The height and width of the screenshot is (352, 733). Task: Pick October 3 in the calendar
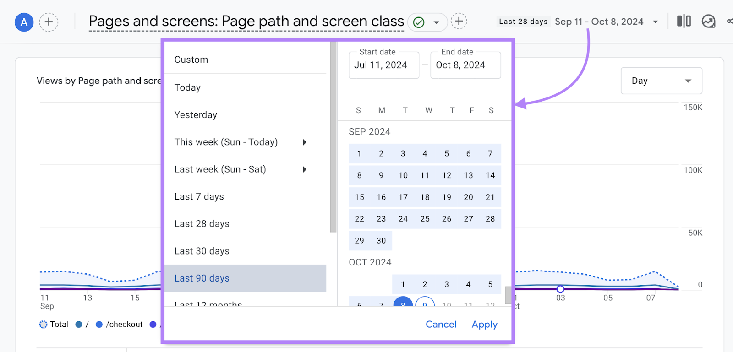tap(447, 284)
